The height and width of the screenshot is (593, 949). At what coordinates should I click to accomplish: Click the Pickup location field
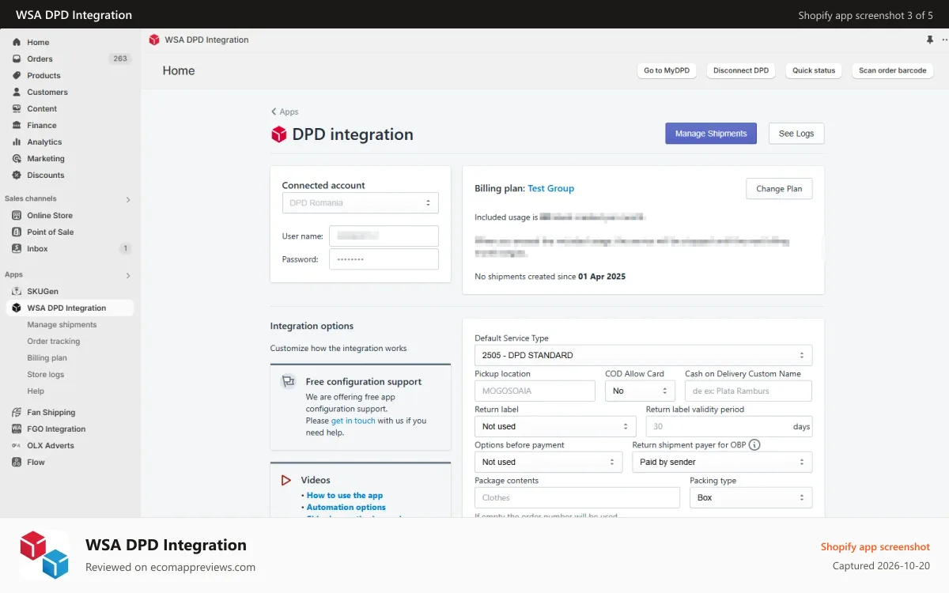535,391
